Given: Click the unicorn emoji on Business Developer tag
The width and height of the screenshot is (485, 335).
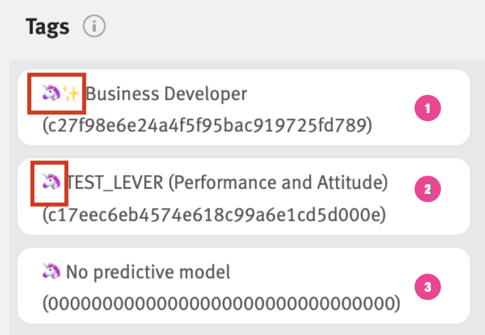Looking at the screenshot, I should tap(51, 93).
